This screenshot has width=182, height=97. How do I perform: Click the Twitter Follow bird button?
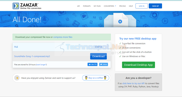[103, 64]
